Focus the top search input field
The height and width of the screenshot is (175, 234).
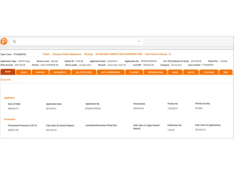(x=77, y=42)
